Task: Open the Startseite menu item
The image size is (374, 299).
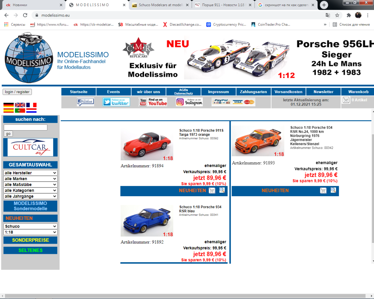Action: coord(79,92)
